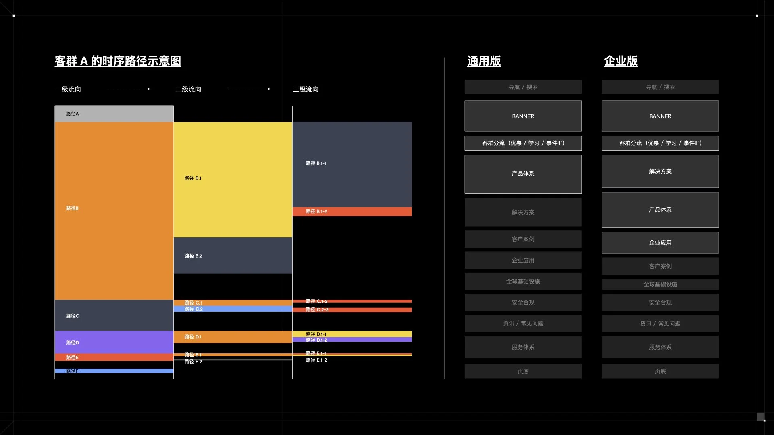Click the red 路径 B.1-2 bar
Screen dimensions: 774x435
click(352, 211)
